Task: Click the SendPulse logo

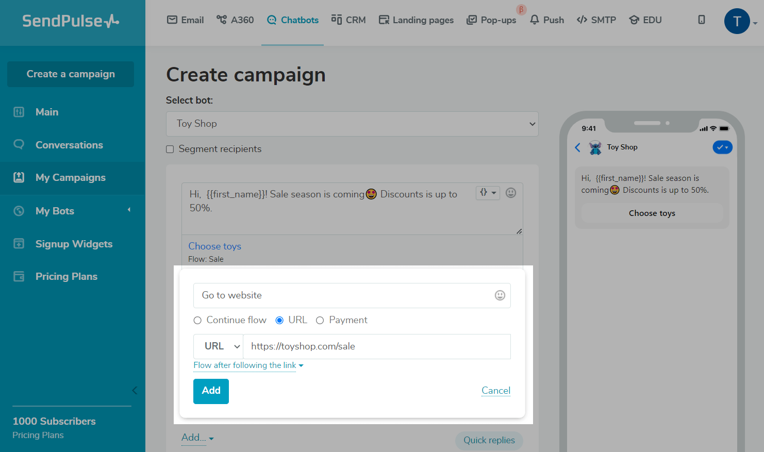Action: coord(71,21)
